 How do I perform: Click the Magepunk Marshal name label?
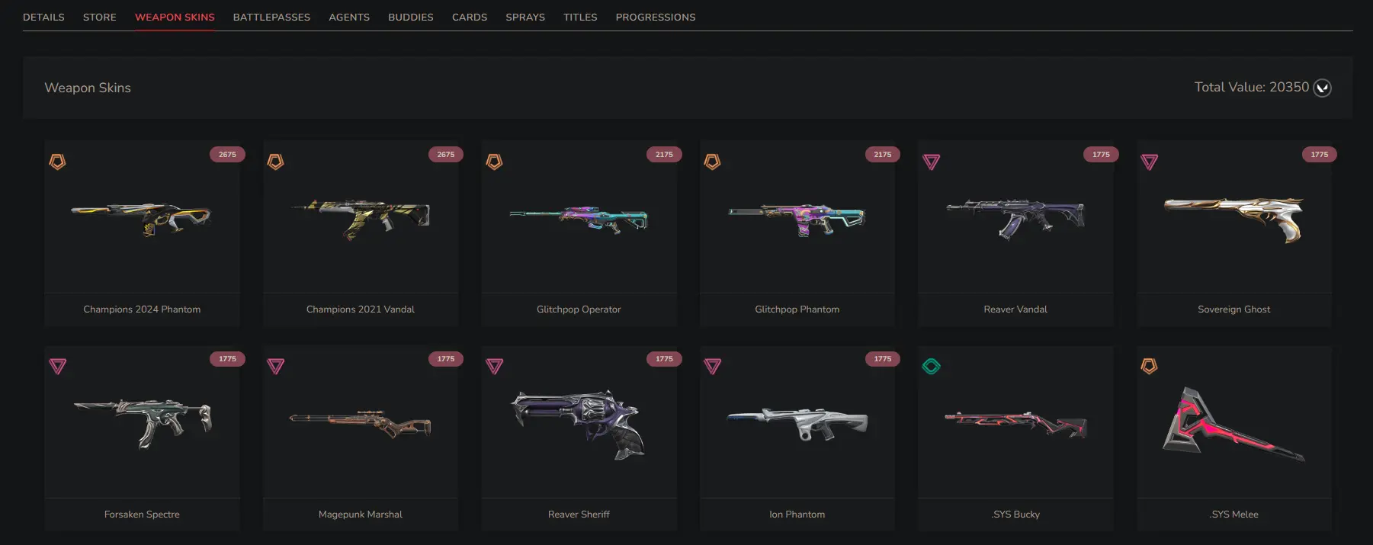pos(361,515)
